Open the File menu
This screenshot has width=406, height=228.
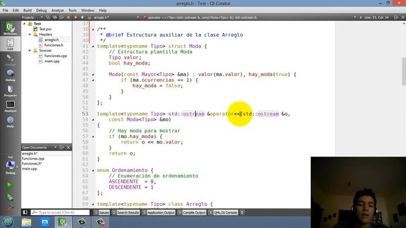pyautogui.click(x=5, y=10)
